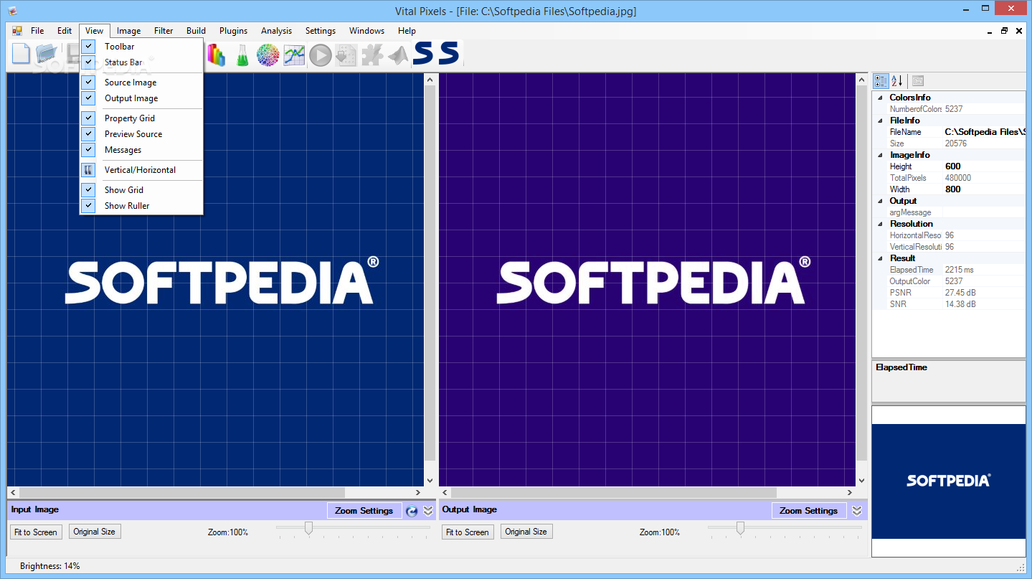Click the Categorized view icon in property grid
1032x579 pixels.
pyautogui.click(x=881, y=81)
